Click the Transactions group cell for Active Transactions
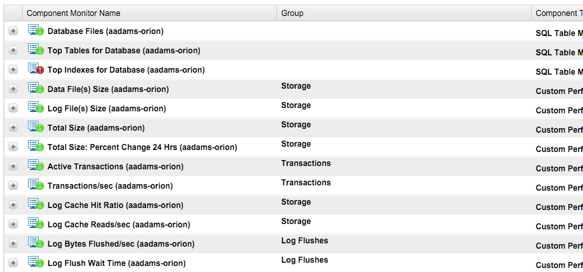 pyautogui.click(x=306, y=163)
